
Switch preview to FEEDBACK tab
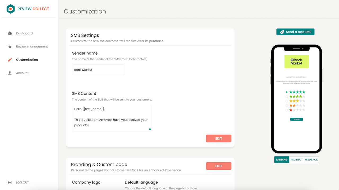click(311, 160)
